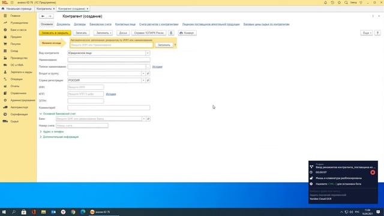The image size is (384, 216).
Task: Stop recording with the red circle button
Action: pyautogui.click(x=373, y=172)
